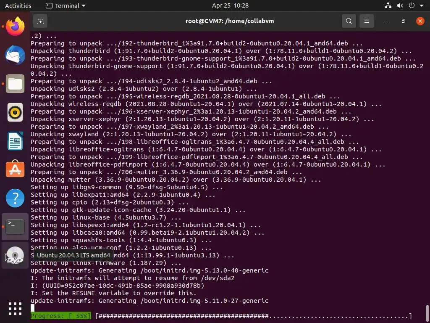Click 'Unpacking xwayland' line
The width and height of the screenshot is (430, 323).
(x=191, y=134)
